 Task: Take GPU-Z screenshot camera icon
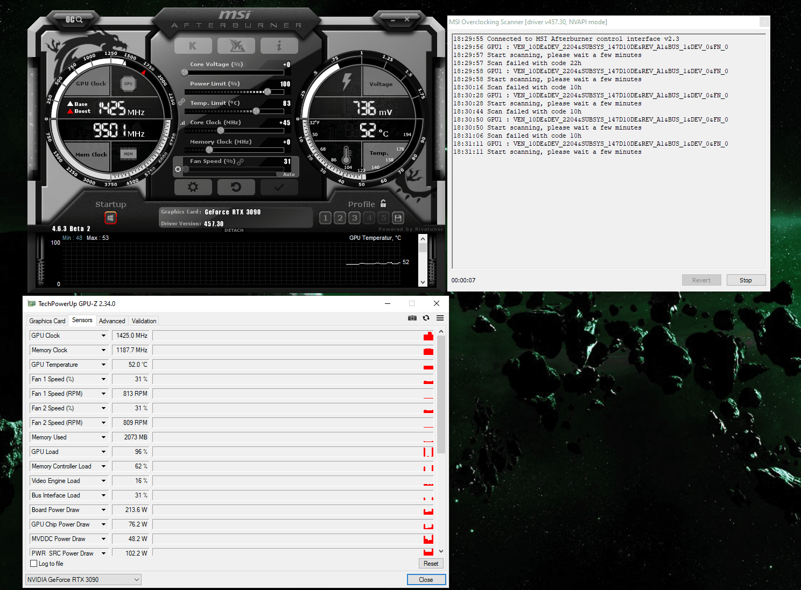pos(412,318)
